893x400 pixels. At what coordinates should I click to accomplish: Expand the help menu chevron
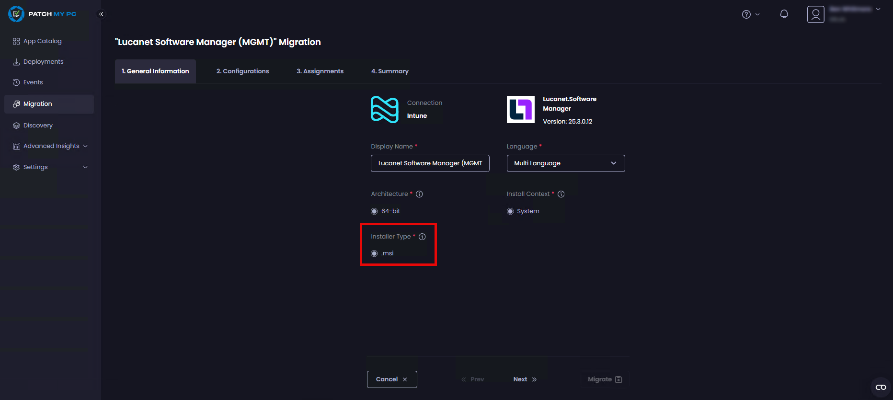click(757, 14)
